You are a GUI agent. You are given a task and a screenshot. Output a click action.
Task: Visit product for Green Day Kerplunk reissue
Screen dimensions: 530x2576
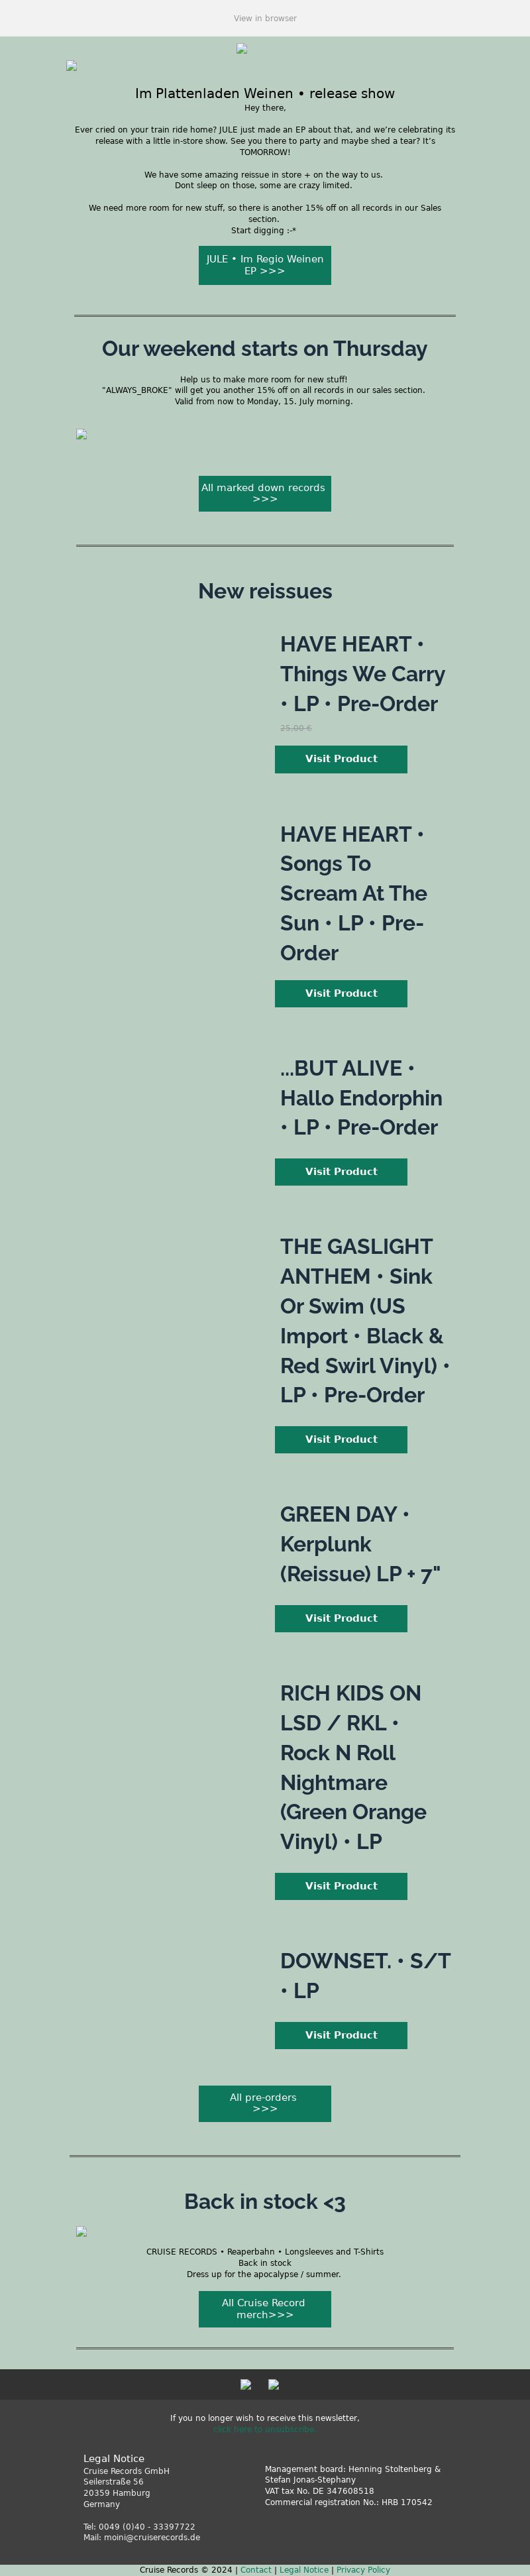tap(341, 1618)
